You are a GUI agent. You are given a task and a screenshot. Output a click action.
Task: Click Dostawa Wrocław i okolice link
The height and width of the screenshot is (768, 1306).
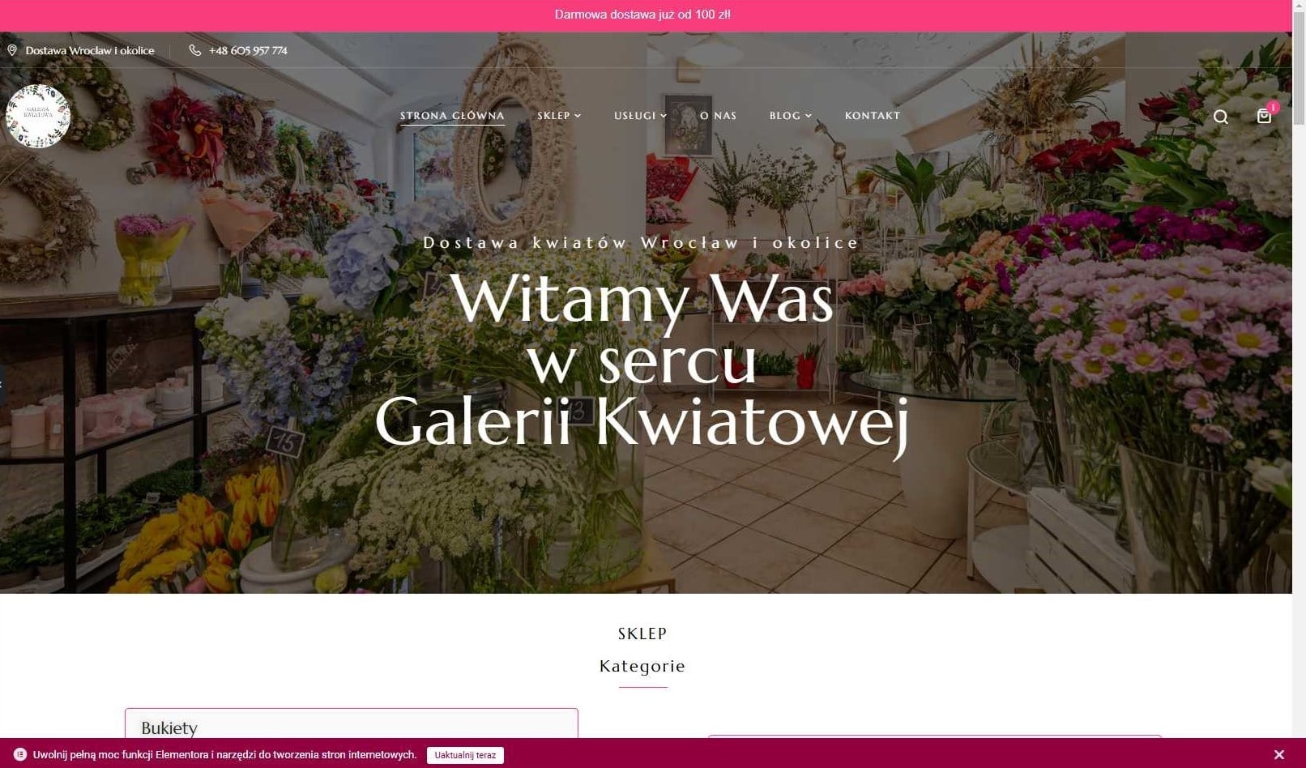tap(90, 50)
